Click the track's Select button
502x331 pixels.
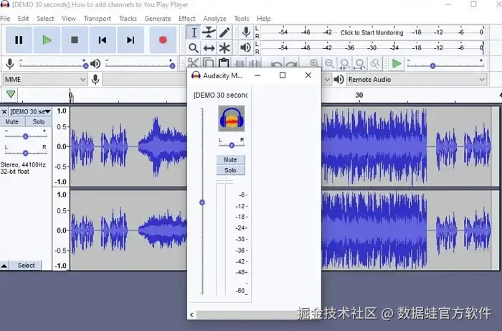pyautogui.click(x=26, y=266)
